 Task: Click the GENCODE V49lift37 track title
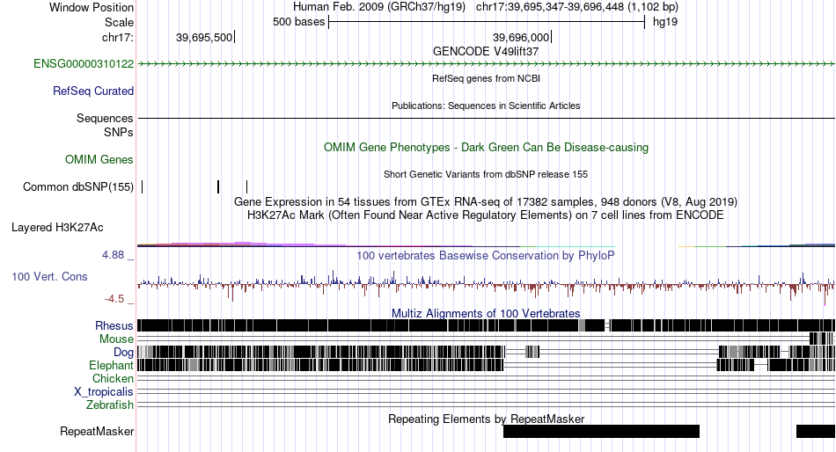click(x=486, y=52)
